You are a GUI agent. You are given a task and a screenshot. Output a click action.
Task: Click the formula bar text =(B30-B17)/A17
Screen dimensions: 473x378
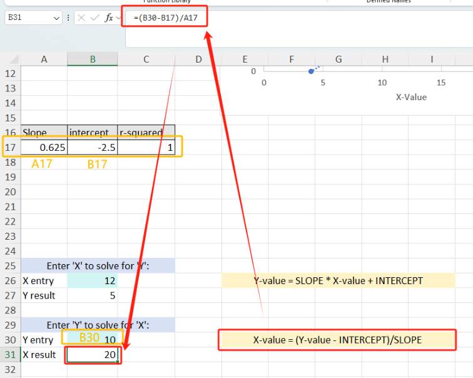pos(166,18)
